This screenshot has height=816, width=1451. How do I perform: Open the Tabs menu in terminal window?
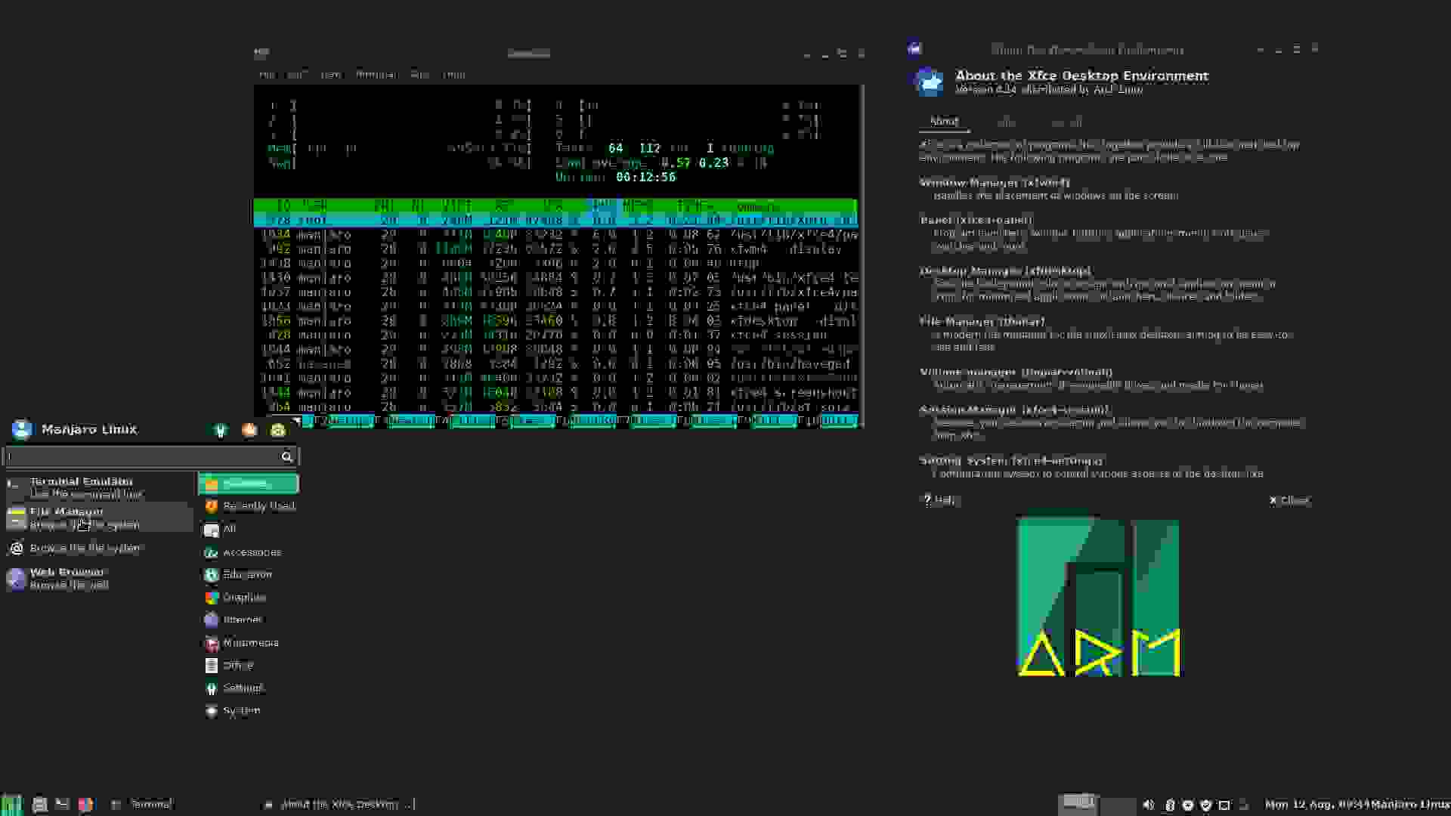(419, 75)
